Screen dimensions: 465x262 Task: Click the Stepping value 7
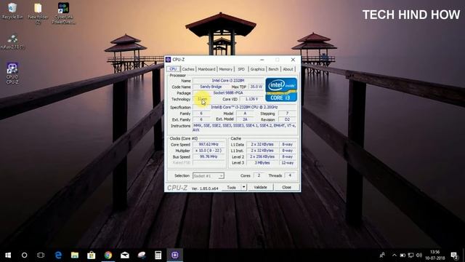coord(287,114)
